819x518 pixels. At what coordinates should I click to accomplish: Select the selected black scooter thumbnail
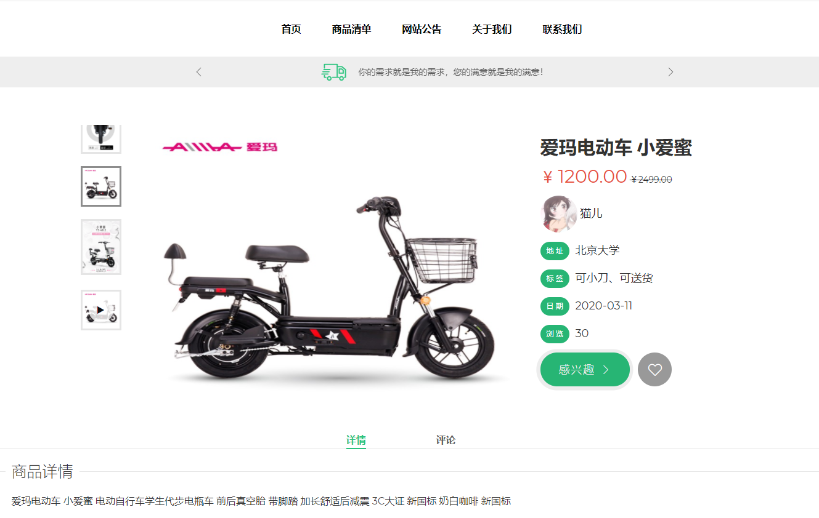[101, 186]
